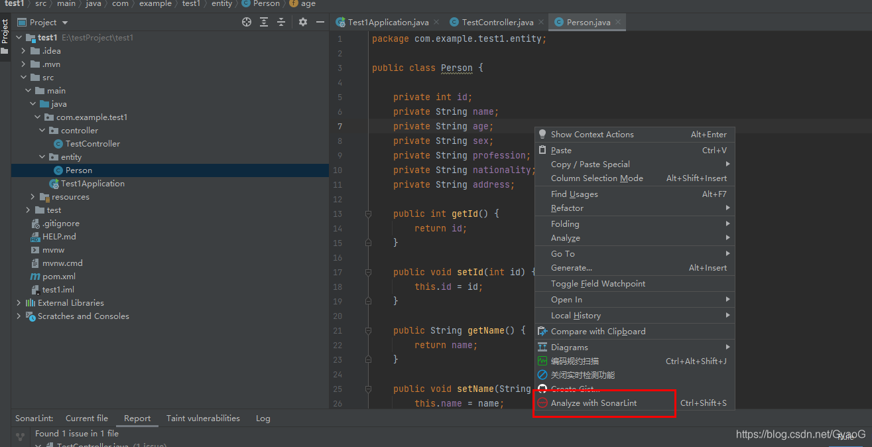The height and width of the screenshot is (447, 872).
Task: Collapse the src folder
Action: [24, 78]
